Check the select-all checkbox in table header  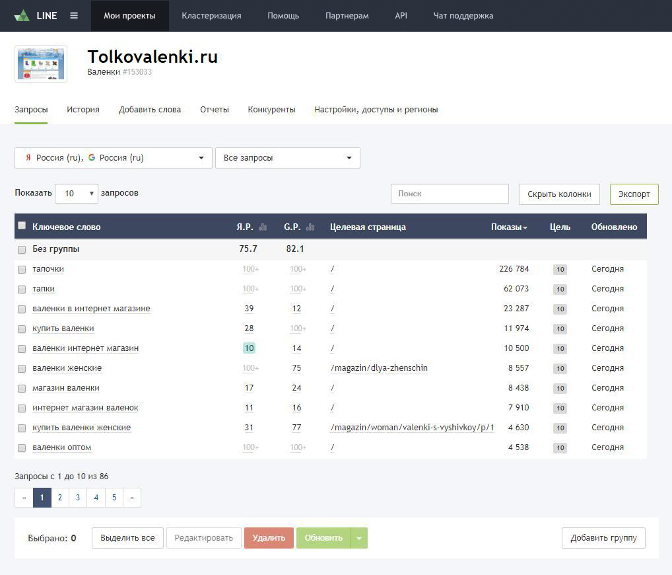pyautogui.click(x=22, y=226)
